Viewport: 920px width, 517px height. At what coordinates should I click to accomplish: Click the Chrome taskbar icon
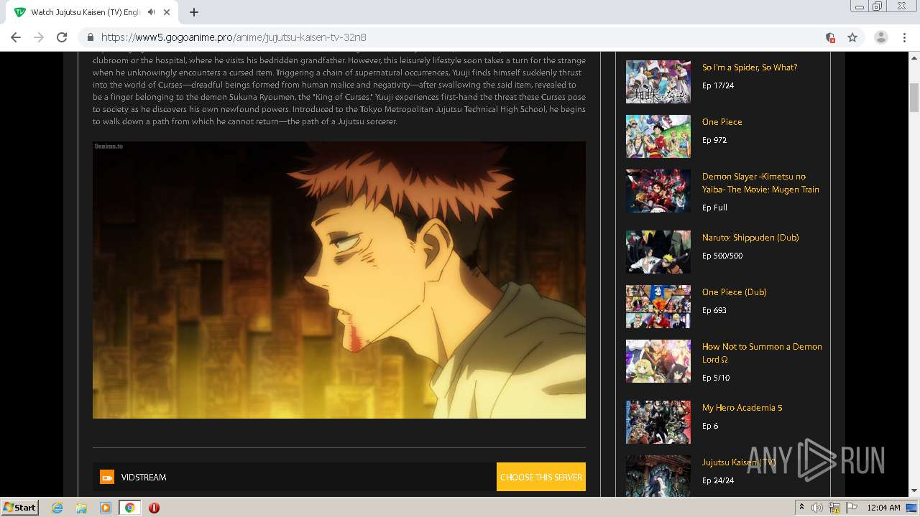pos(130,508)
